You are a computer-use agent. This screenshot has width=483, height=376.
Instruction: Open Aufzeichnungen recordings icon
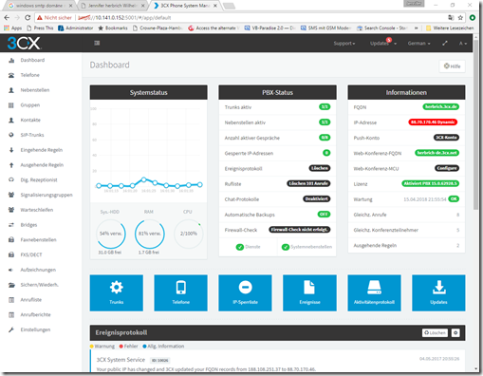11,270
